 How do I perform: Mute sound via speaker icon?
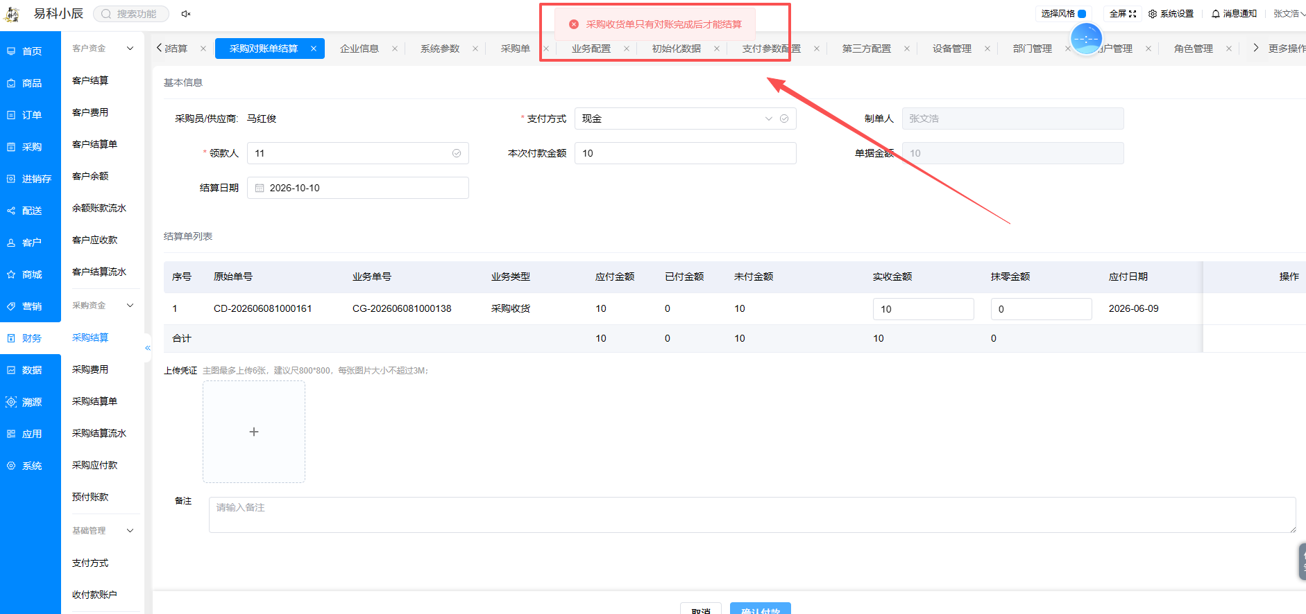(x=186, y=14)
